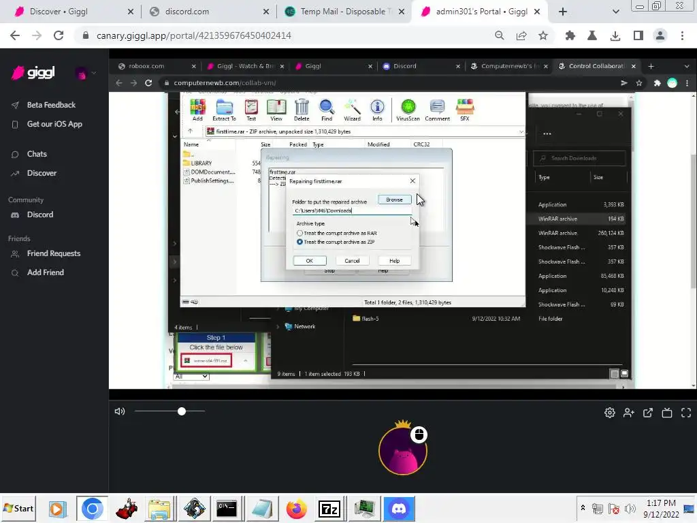Click the WinRAR Test icon

coord(251,110)
